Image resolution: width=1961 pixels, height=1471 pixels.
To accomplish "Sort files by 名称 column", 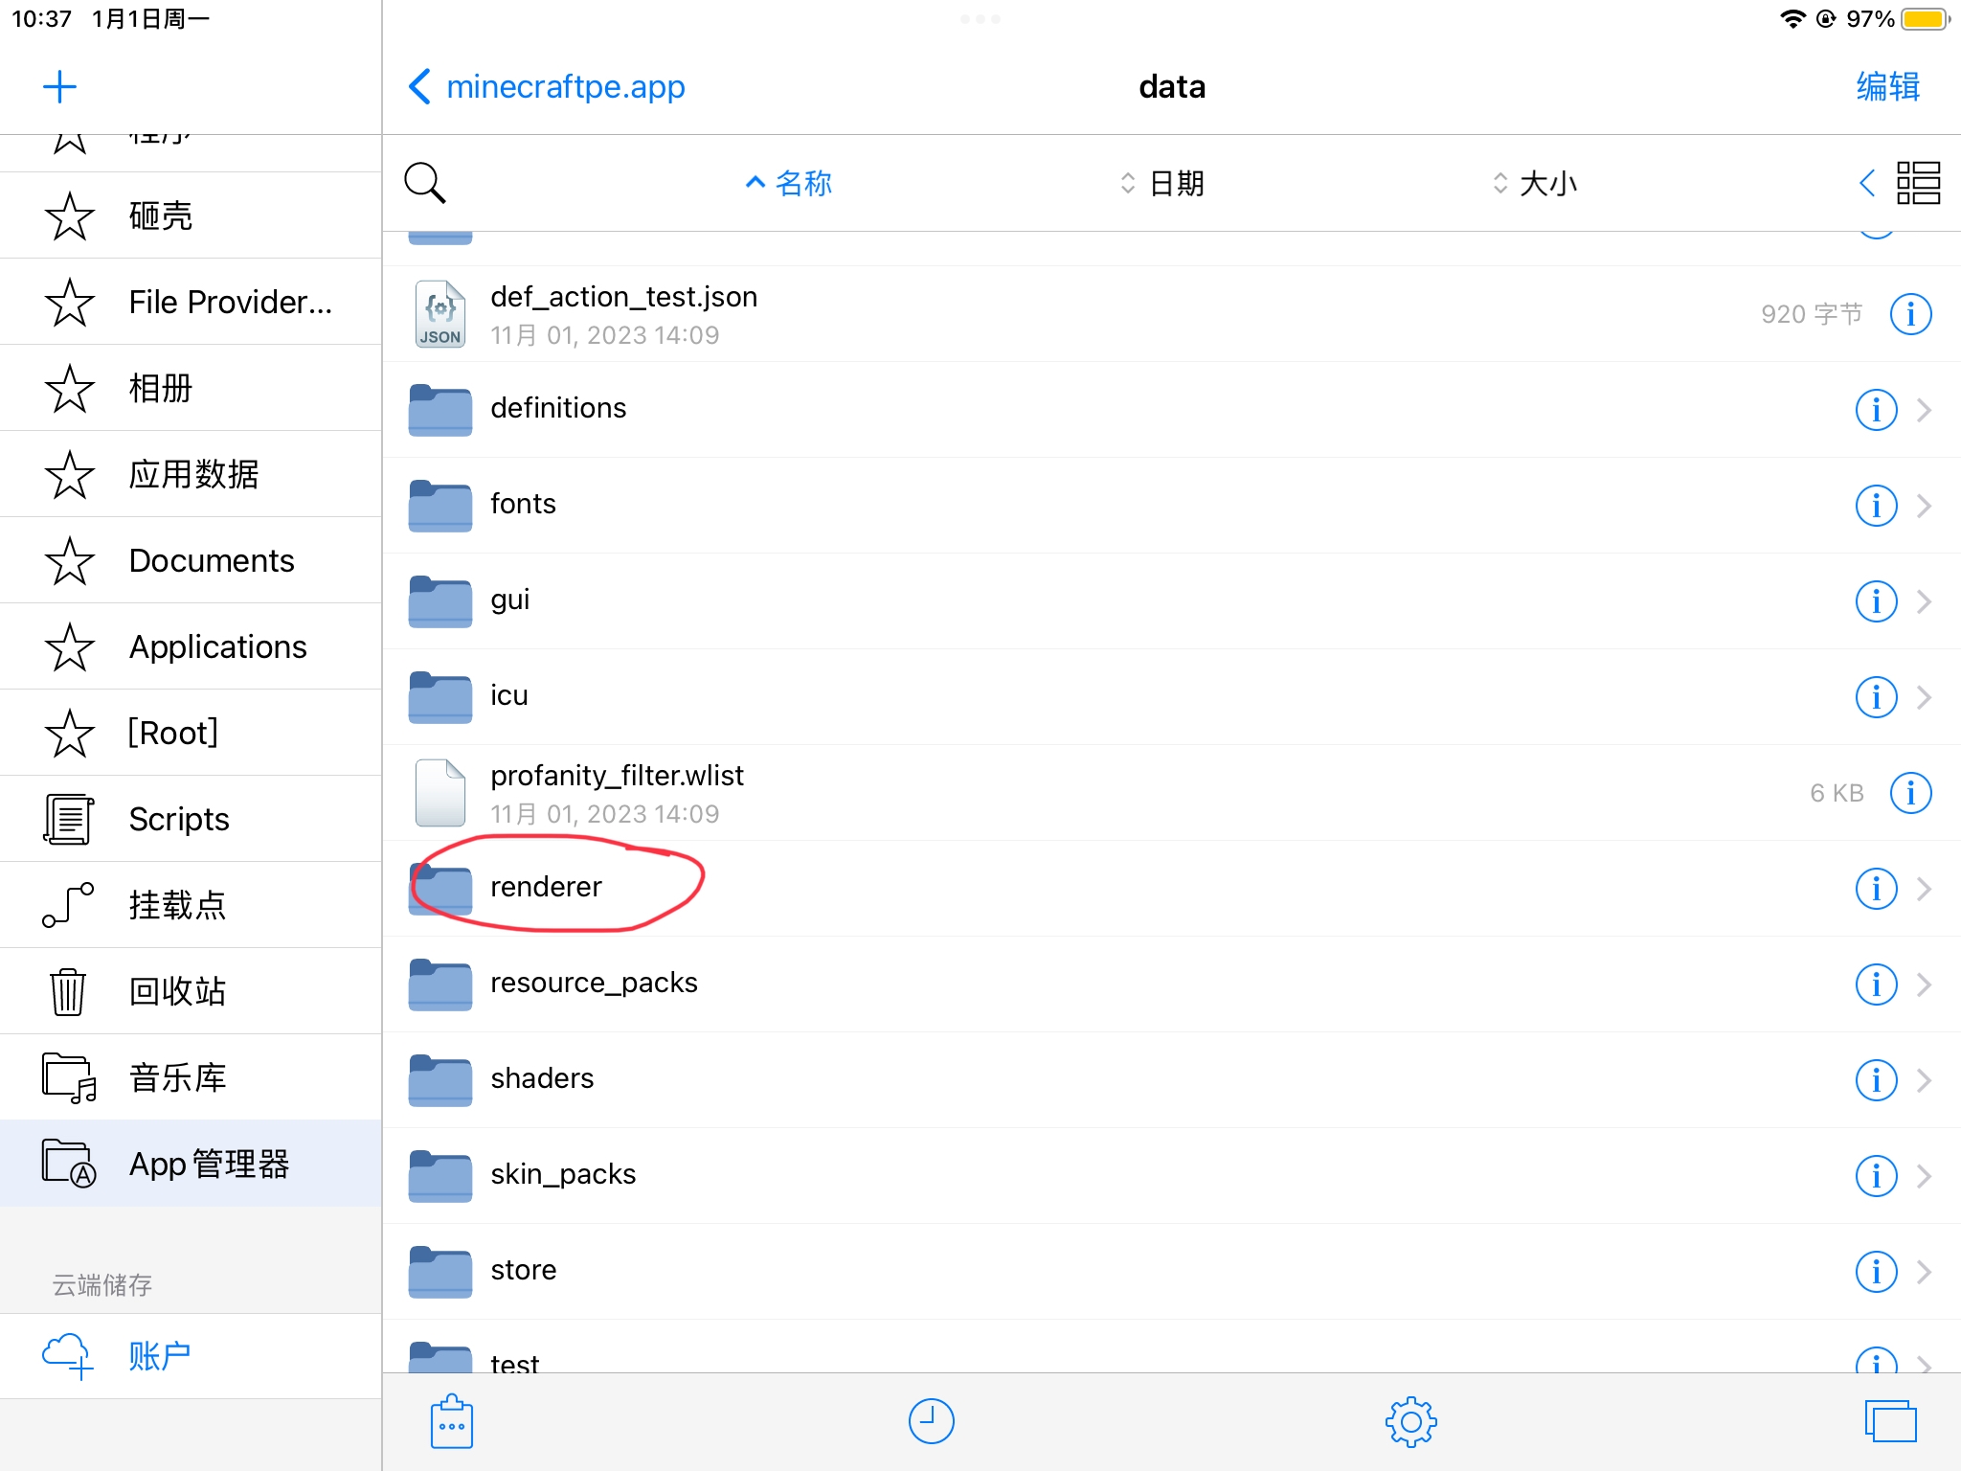I will click(x=789, y=183).
